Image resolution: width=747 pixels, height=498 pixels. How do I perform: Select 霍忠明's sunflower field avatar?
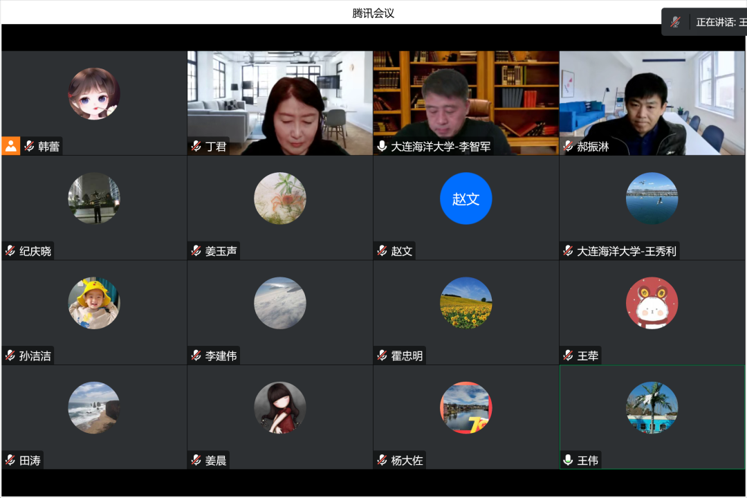click(465, 303)
